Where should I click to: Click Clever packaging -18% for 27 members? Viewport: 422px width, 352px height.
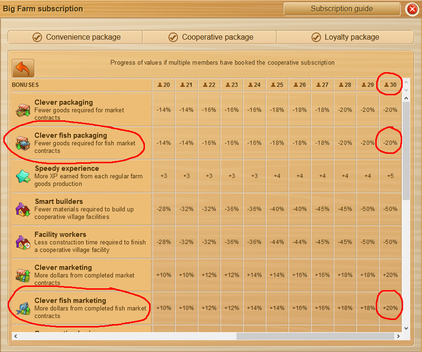(322, 110)
